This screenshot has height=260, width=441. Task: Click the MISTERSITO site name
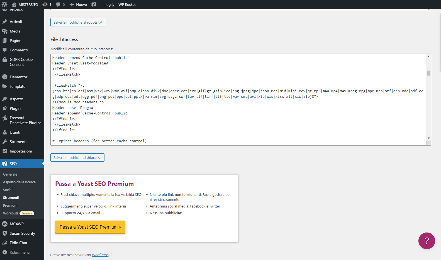(28, 4)
